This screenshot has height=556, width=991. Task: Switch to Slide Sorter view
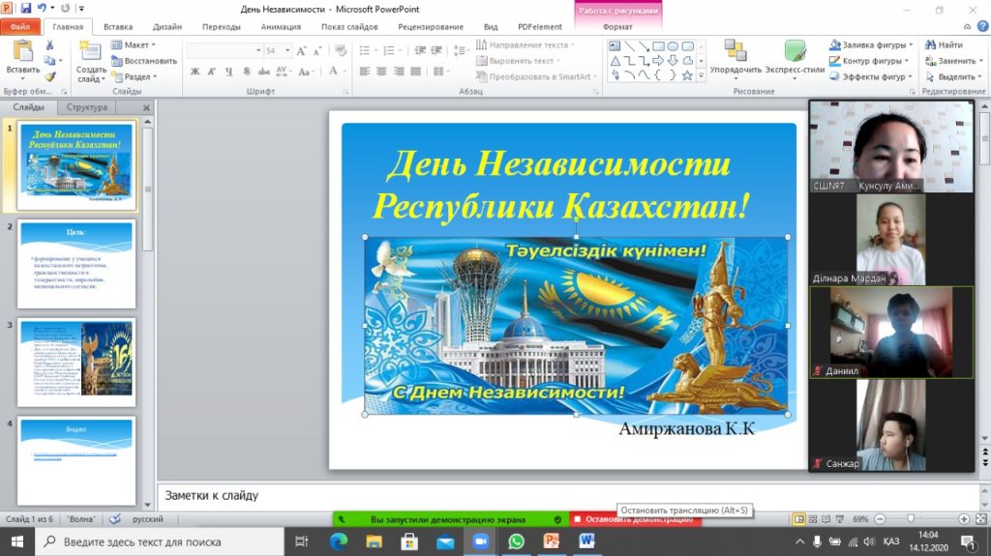(x=813, y=518)
